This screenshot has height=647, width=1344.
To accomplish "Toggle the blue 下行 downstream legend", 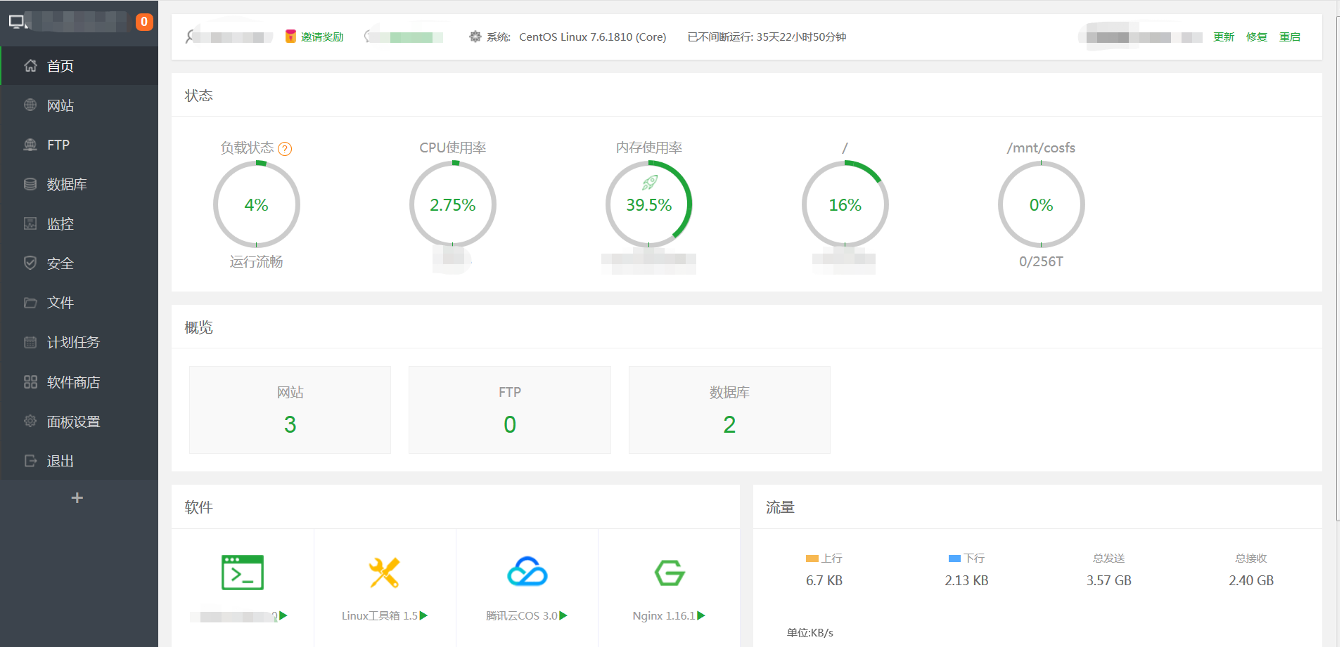I will [966, 558].
